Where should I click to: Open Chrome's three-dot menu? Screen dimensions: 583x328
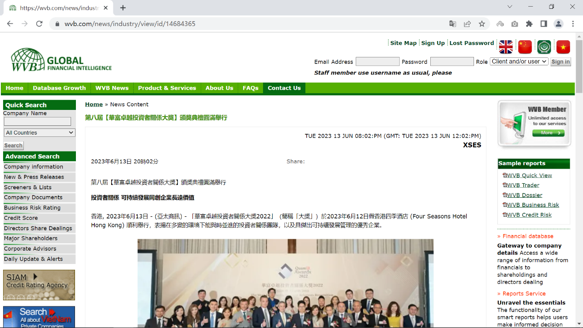point(573,24)
